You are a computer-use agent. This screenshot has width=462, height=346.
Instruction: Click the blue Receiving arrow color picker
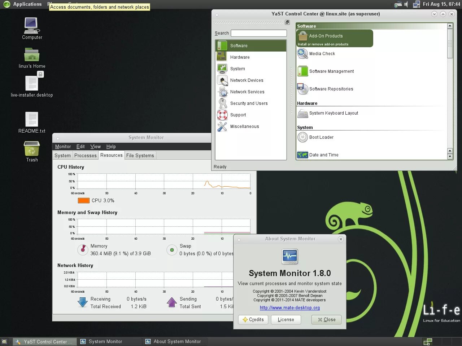[83, 302]
